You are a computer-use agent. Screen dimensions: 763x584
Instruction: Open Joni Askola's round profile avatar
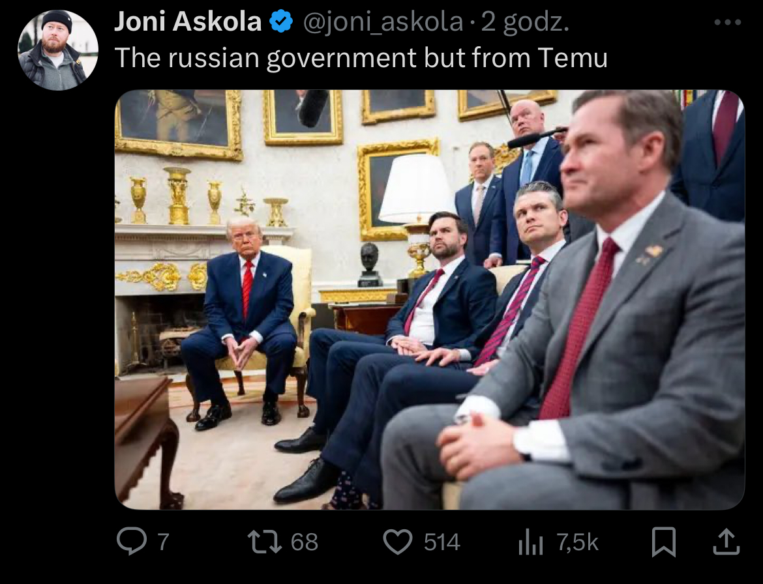pyautogui.click(x=58, y=50)
